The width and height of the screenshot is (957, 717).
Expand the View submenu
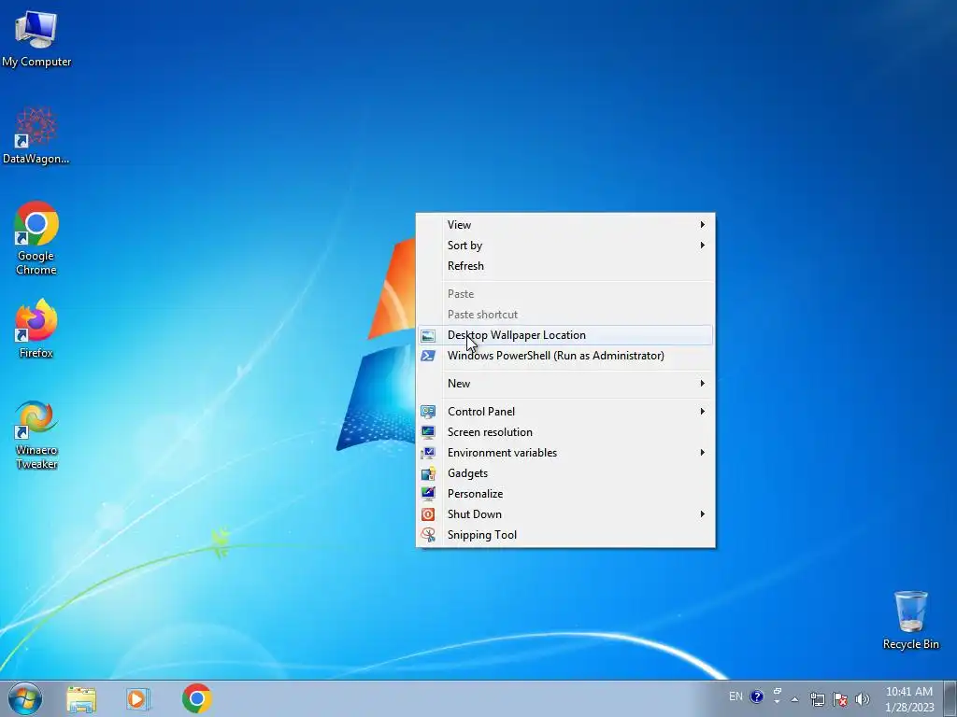[x=565, y=225]
